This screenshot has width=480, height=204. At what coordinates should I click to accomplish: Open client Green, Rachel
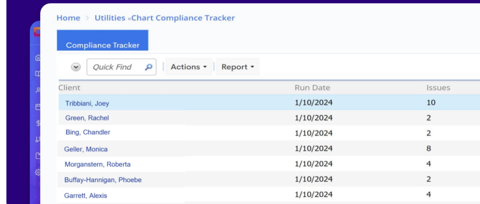coord(87,118)
